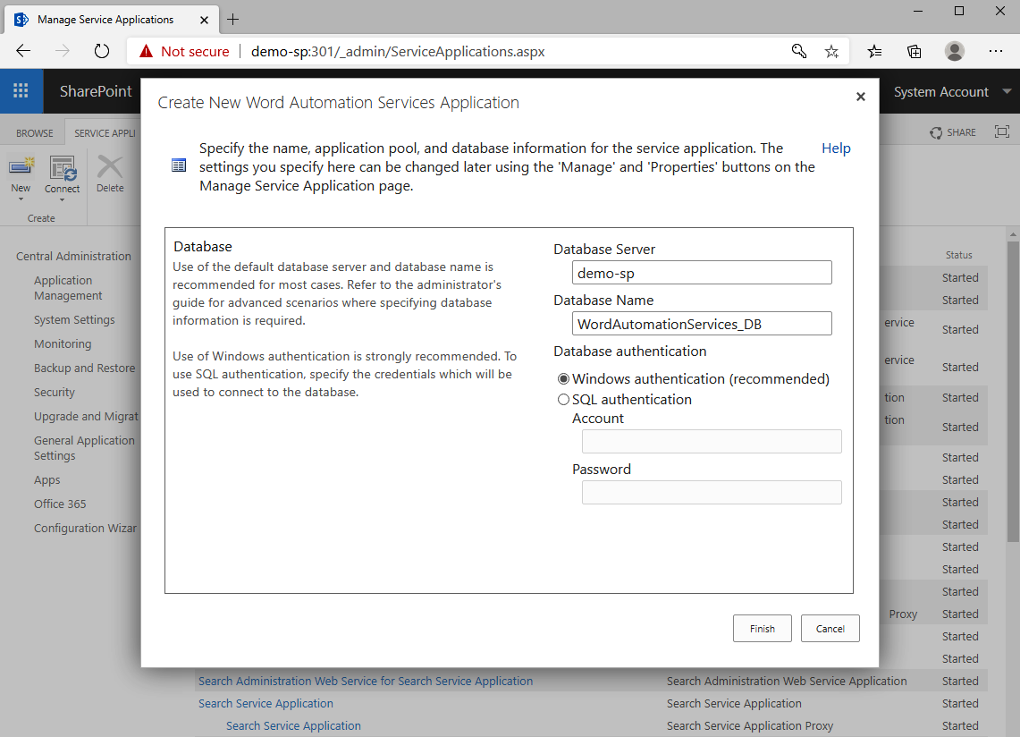Switch to the BROWSE ribbon tab
The height and width of the screenshot is (737, 1020).
[35, 132]
